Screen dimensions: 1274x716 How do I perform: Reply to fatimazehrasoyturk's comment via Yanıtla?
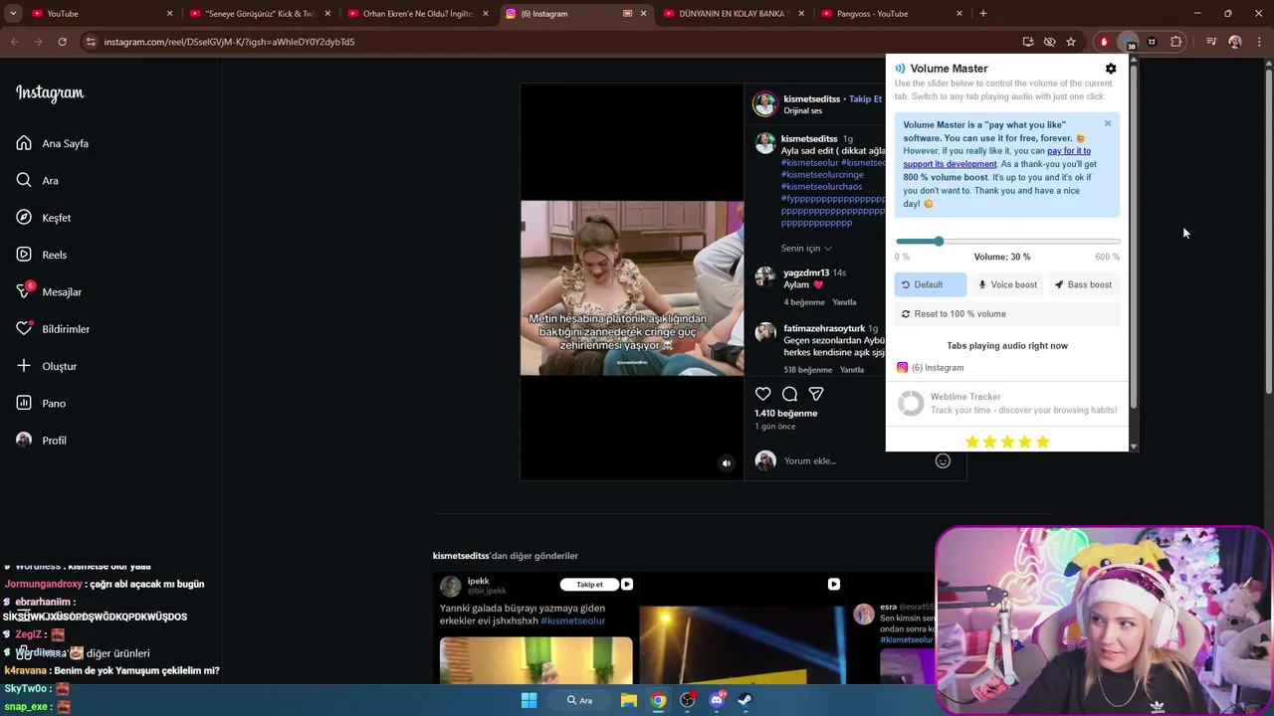[851, 370]
